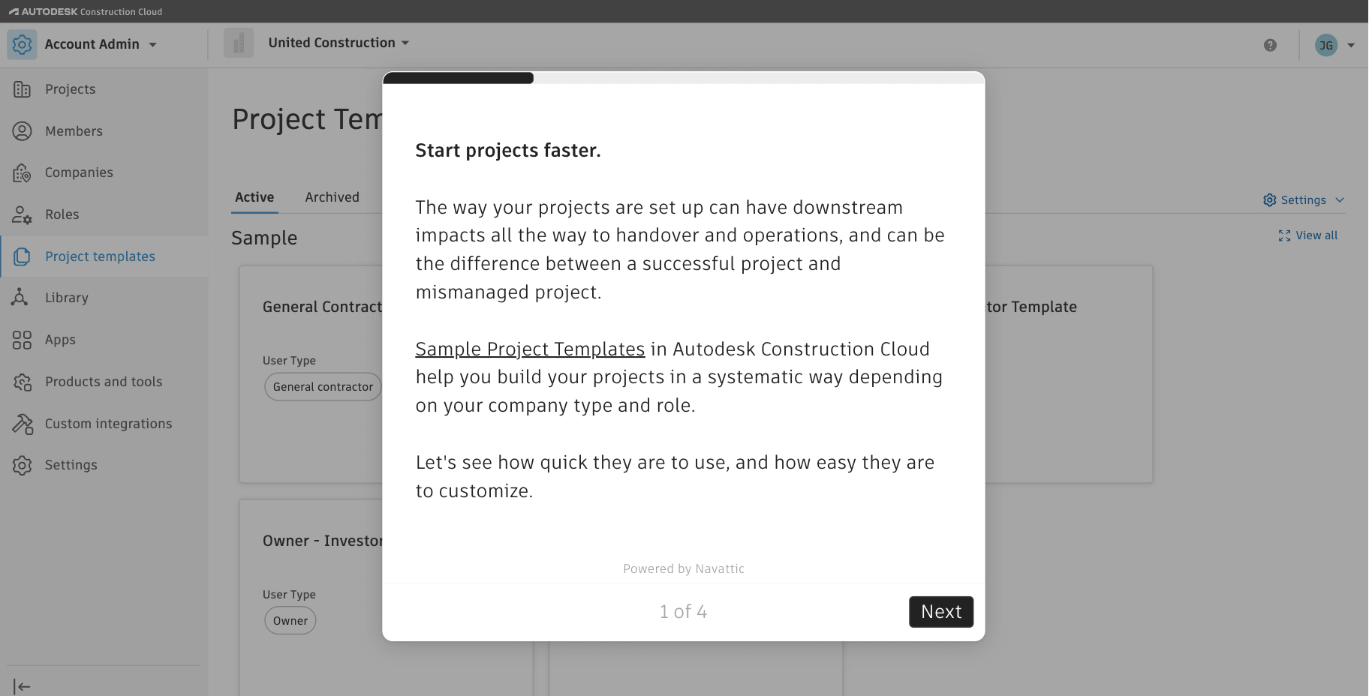Screen dimensions: 1369x696
Task: Expand the Account Admin dropdown arrow
Action: [152, 45]
